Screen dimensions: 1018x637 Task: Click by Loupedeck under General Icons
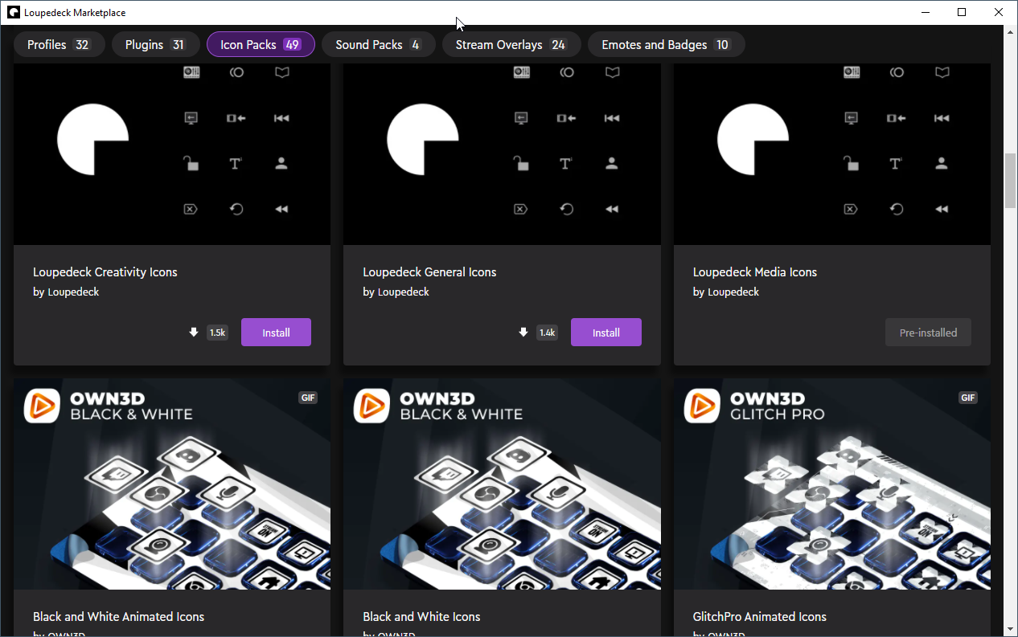pyautogui.click(x=396, y=292)
